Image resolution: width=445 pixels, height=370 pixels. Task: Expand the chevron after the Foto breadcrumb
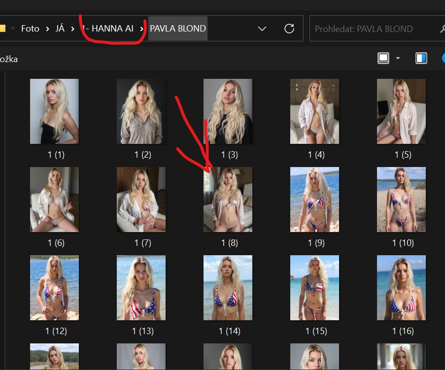[x=47, y=29]
